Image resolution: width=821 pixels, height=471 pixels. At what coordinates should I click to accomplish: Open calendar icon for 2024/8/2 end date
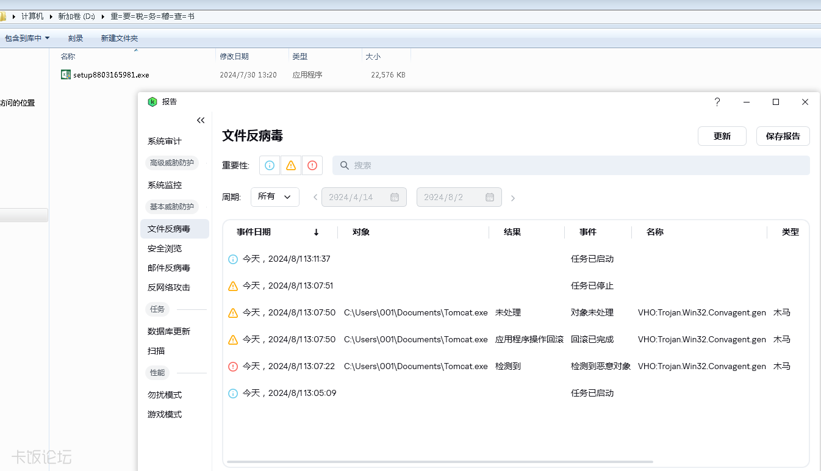tap(490, 197)
